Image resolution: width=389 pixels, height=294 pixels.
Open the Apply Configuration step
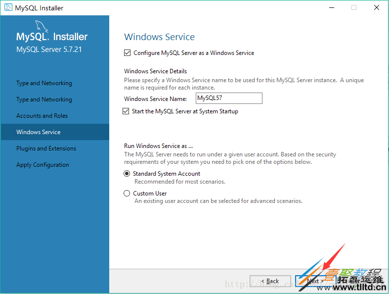pyautogui.click(x=43, y=165)
